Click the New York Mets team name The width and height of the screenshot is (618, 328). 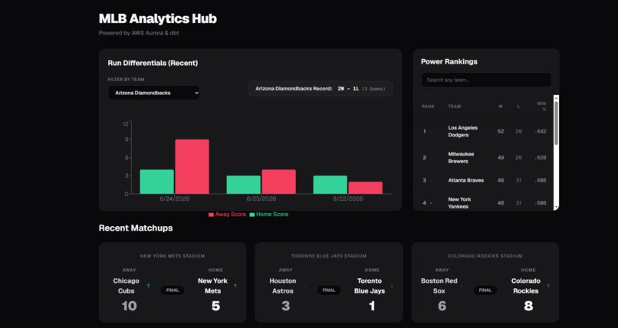click(213, 286)
